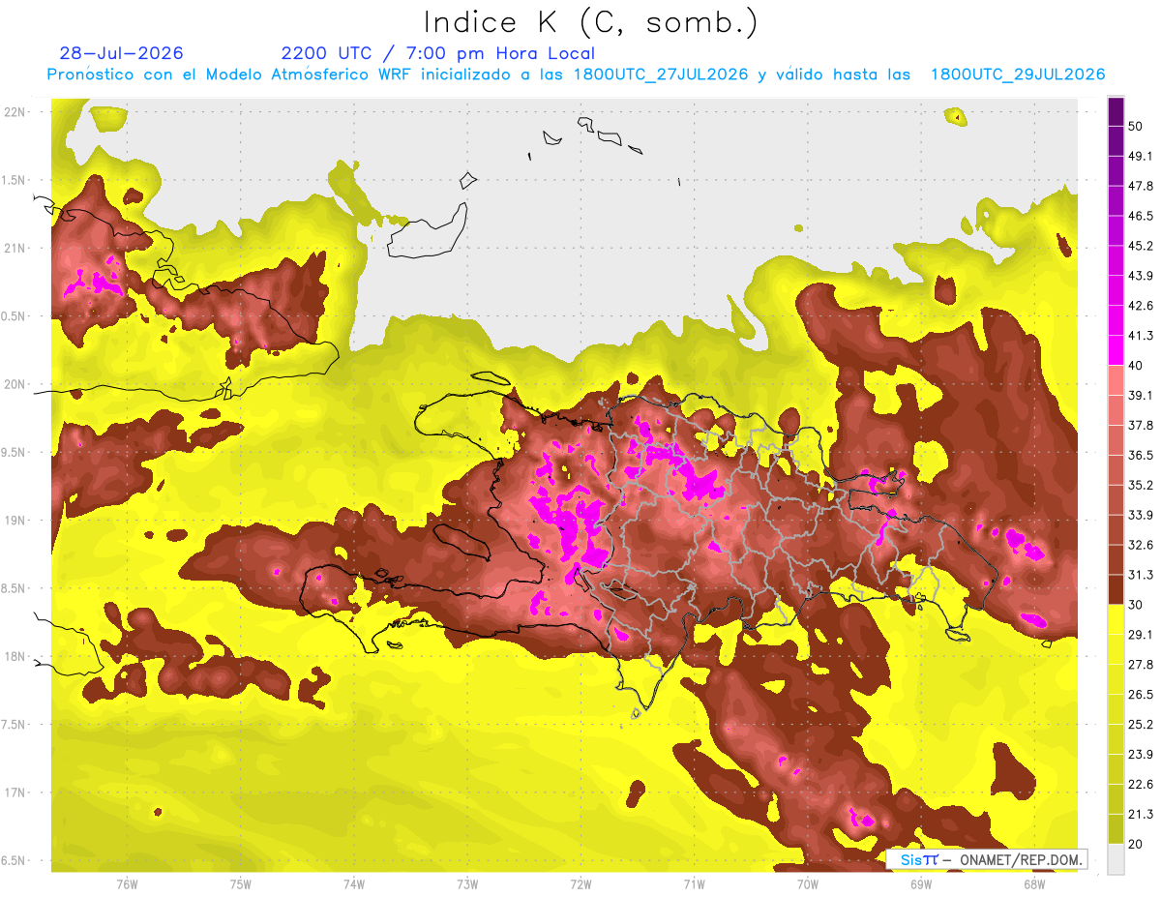Select the colorbar value "39.1"
This screenshot has width=1161, height=897.
click(1141, 395)
